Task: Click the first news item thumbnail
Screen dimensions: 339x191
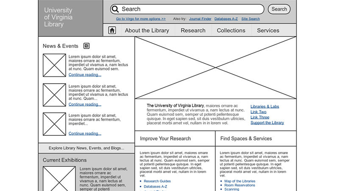Action: (54, 65)
